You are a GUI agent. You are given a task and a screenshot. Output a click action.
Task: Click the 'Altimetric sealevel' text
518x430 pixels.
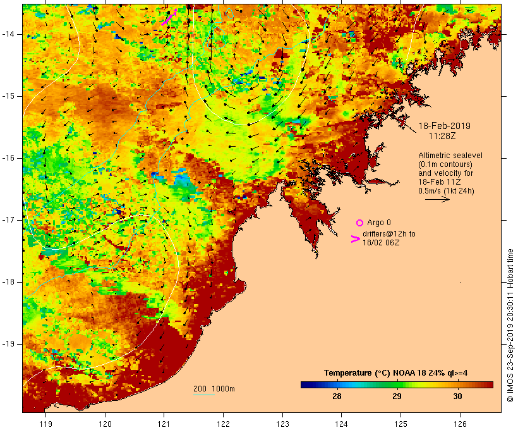450,156
